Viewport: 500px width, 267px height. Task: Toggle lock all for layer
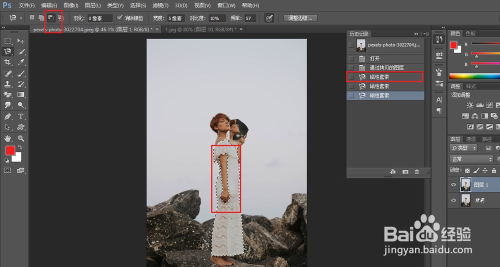point(494,170)
